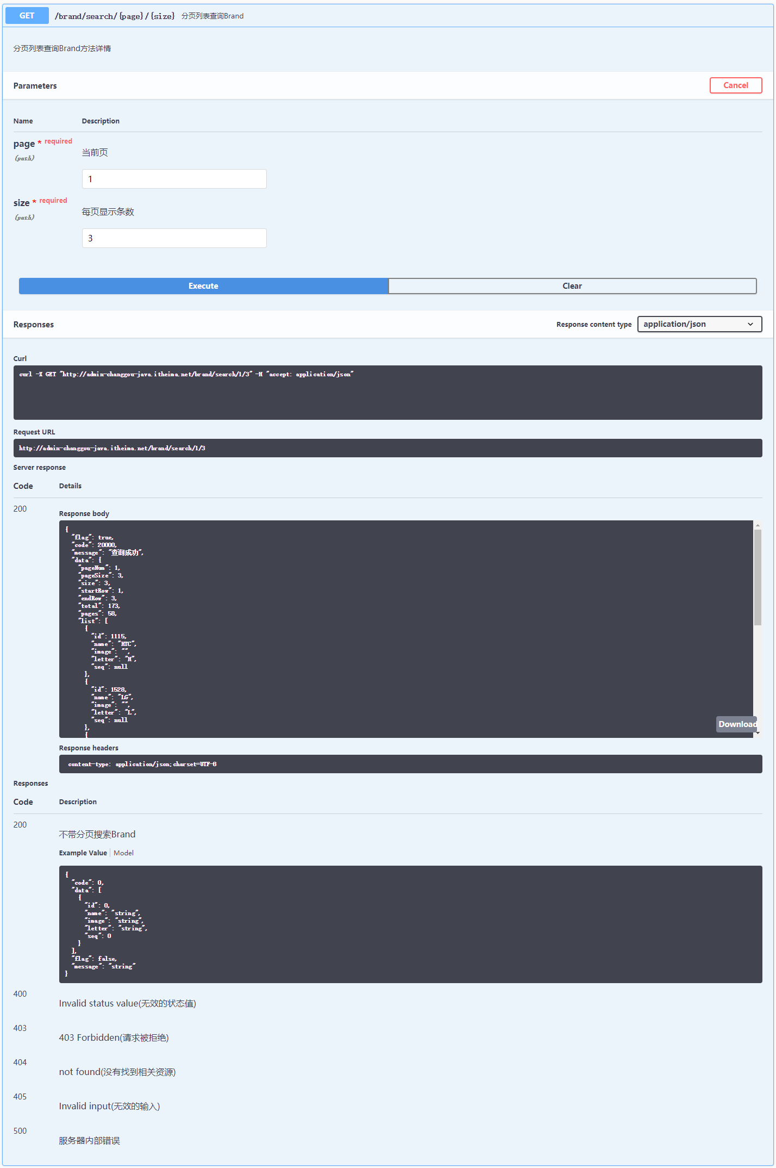
Task: Click the response headers content-type line
Action: [x=142, y=764]
